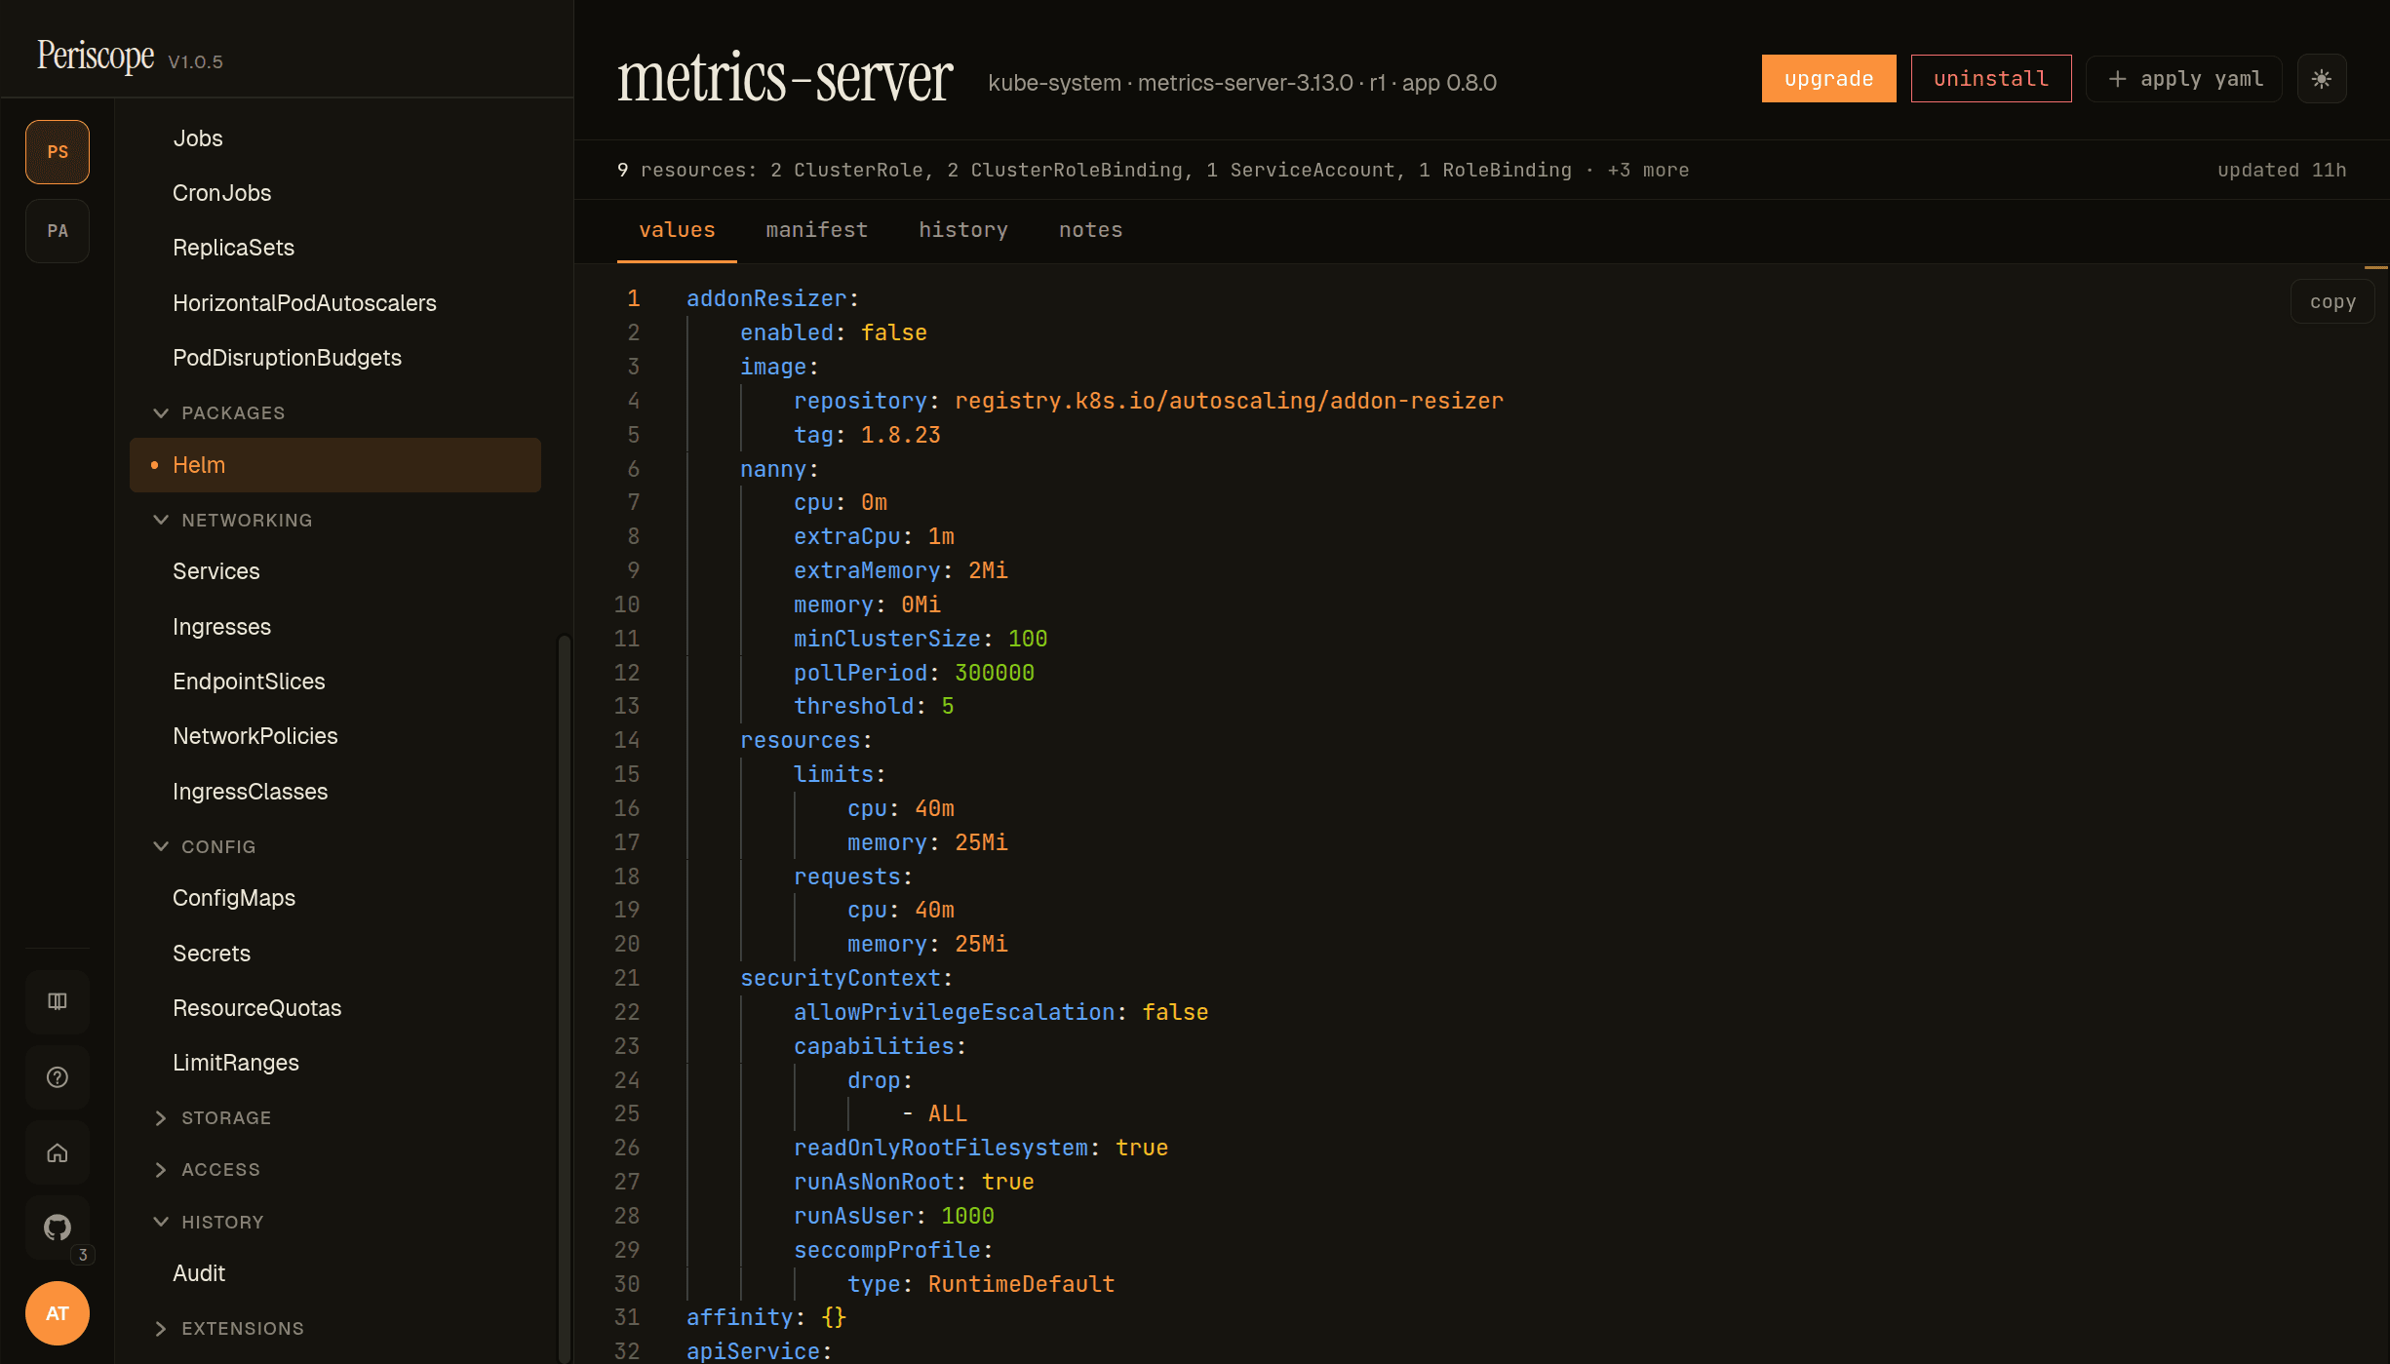Image resolution: width=2390 pixels, height=1364 pixels.
Task: Click the tag value 1.8.23
Action: tap(900, 435)
